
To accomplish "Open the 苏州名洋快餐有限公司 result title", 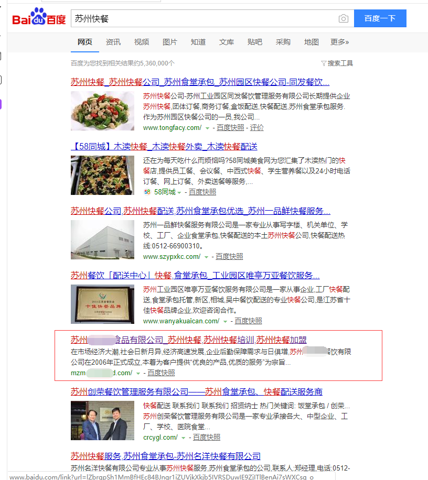I will 166,456.
